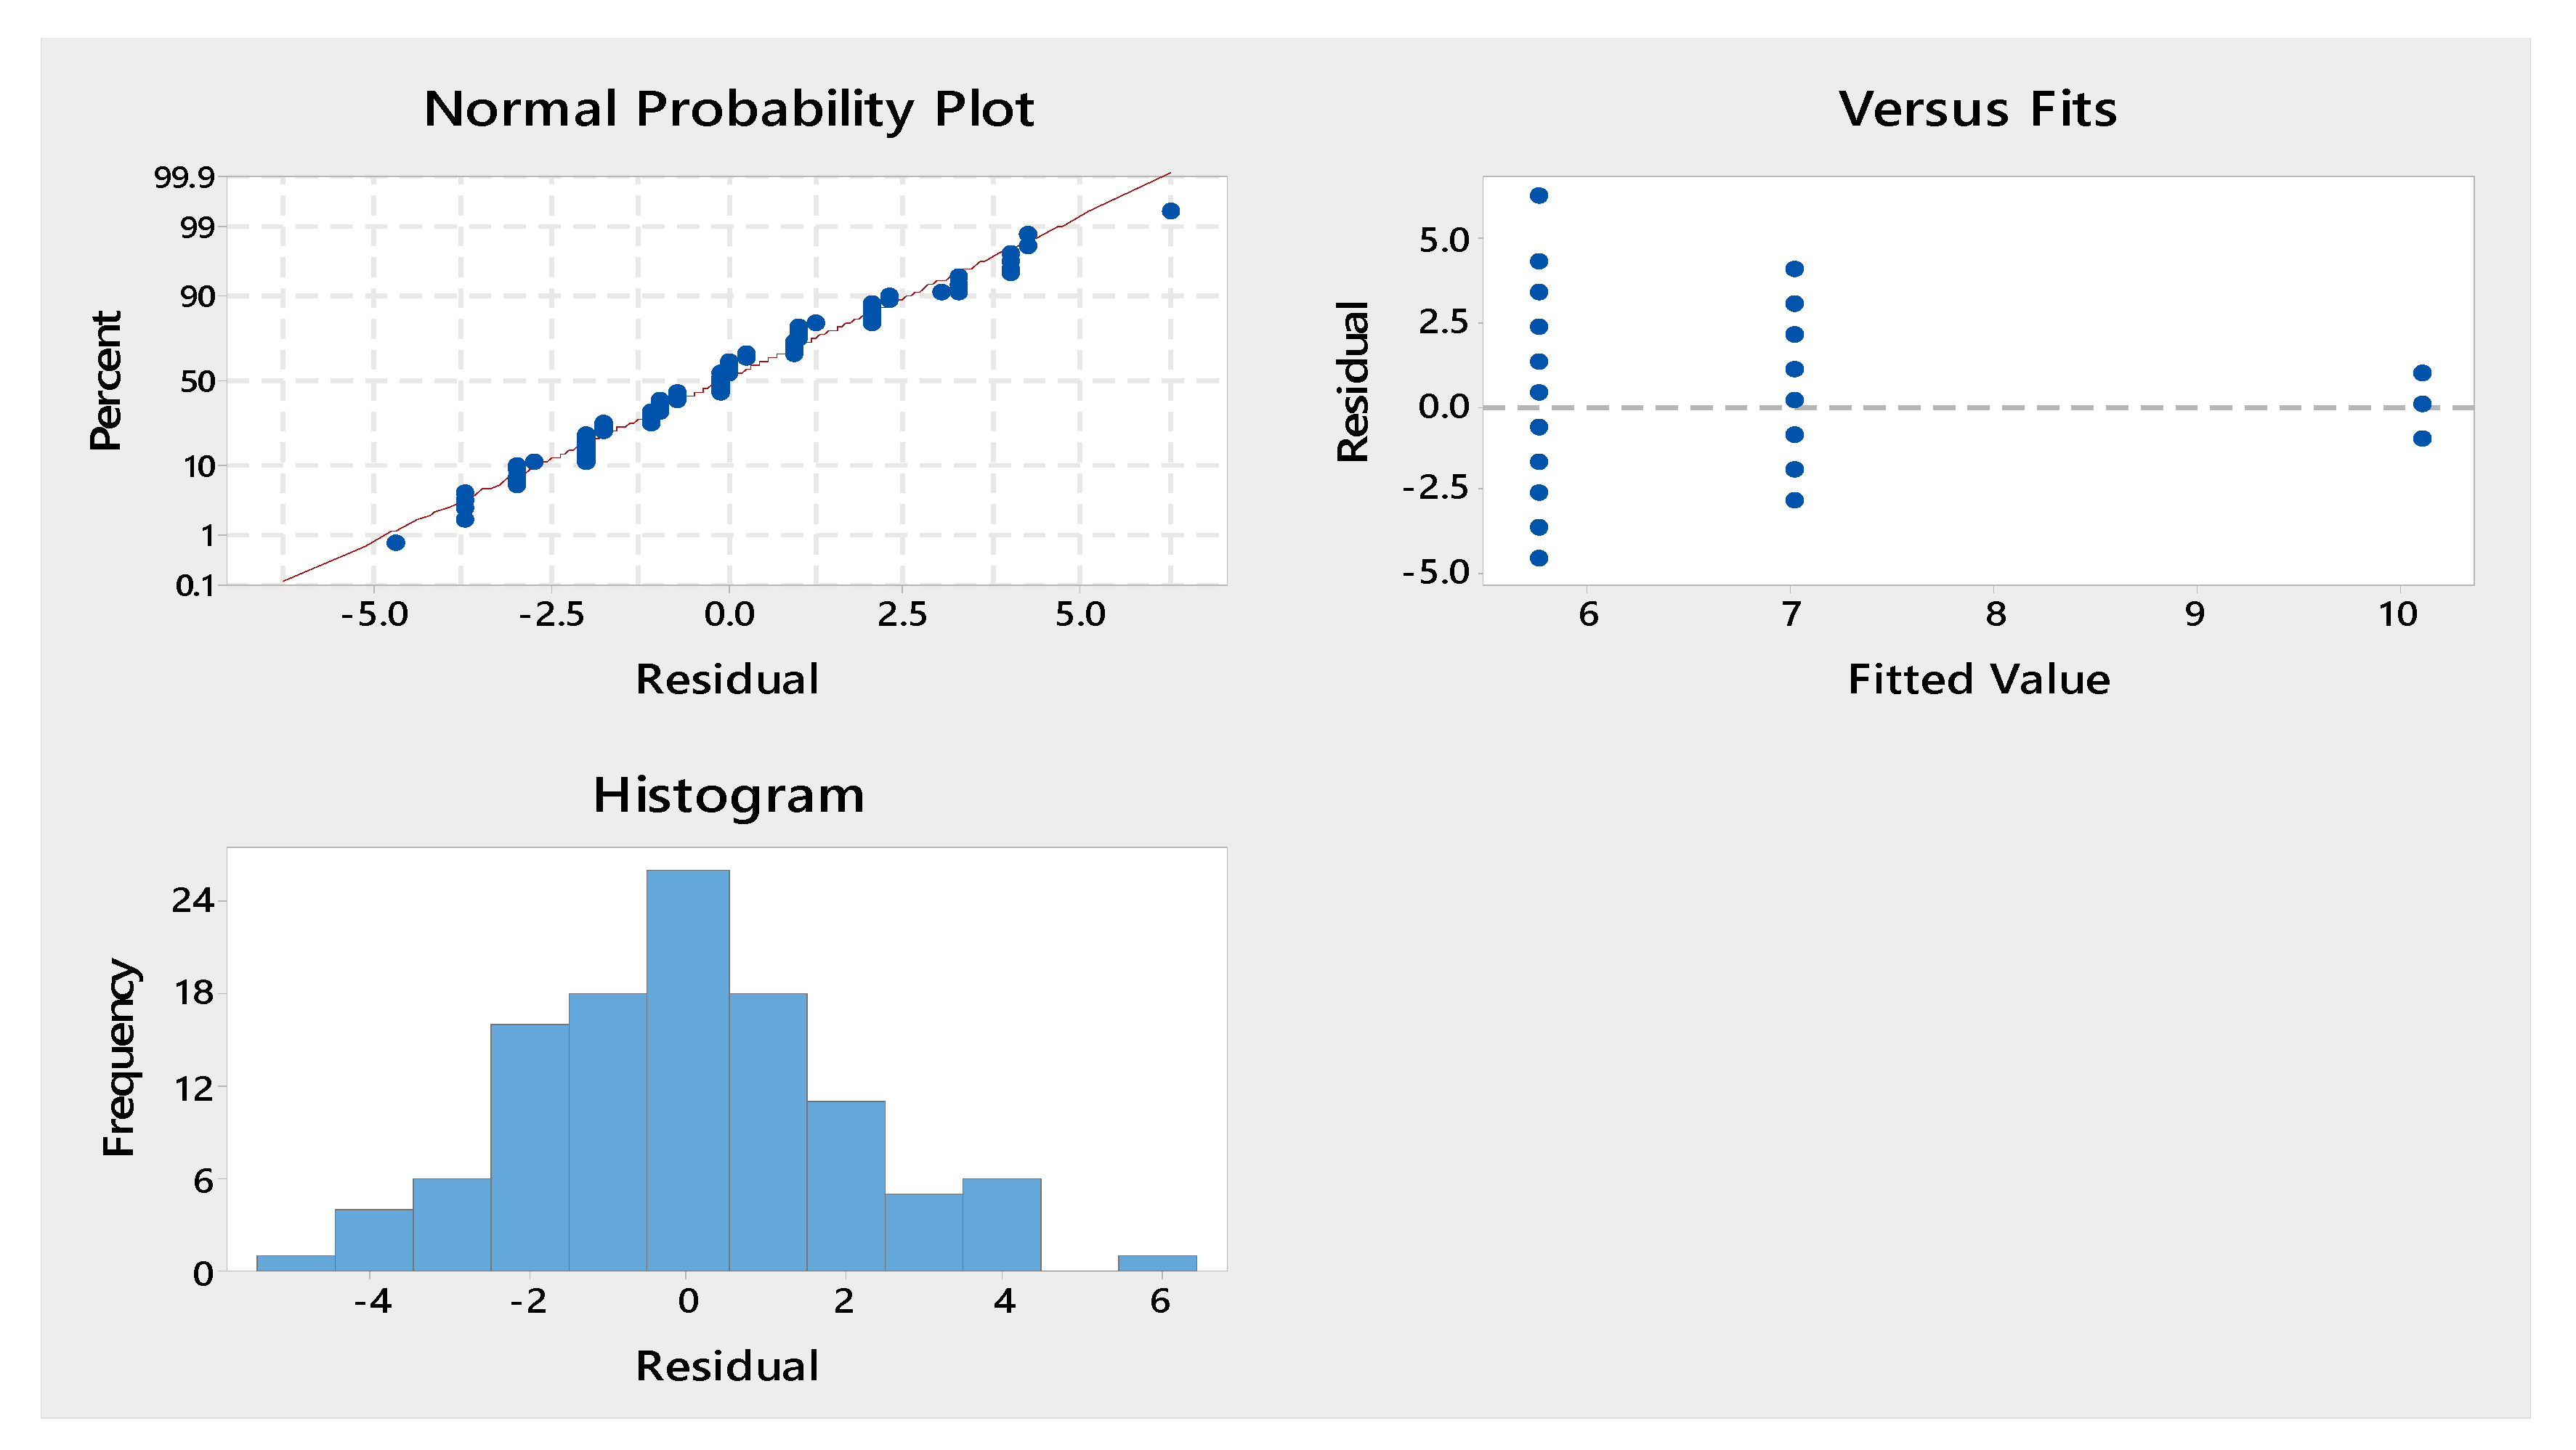Select the leftmost short histogram bar
This screenshot has width=2576, height=1450.
tap(295, 1262)
